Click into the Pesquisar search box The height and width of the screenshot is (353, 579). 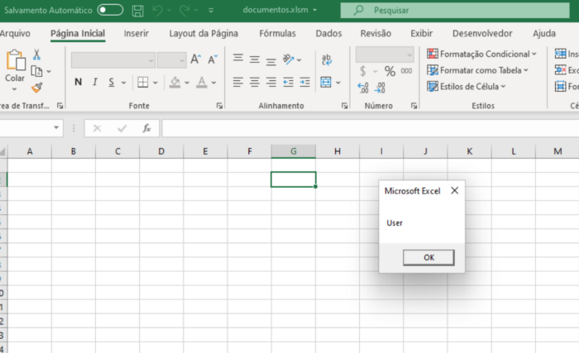(x=455, y=11)
